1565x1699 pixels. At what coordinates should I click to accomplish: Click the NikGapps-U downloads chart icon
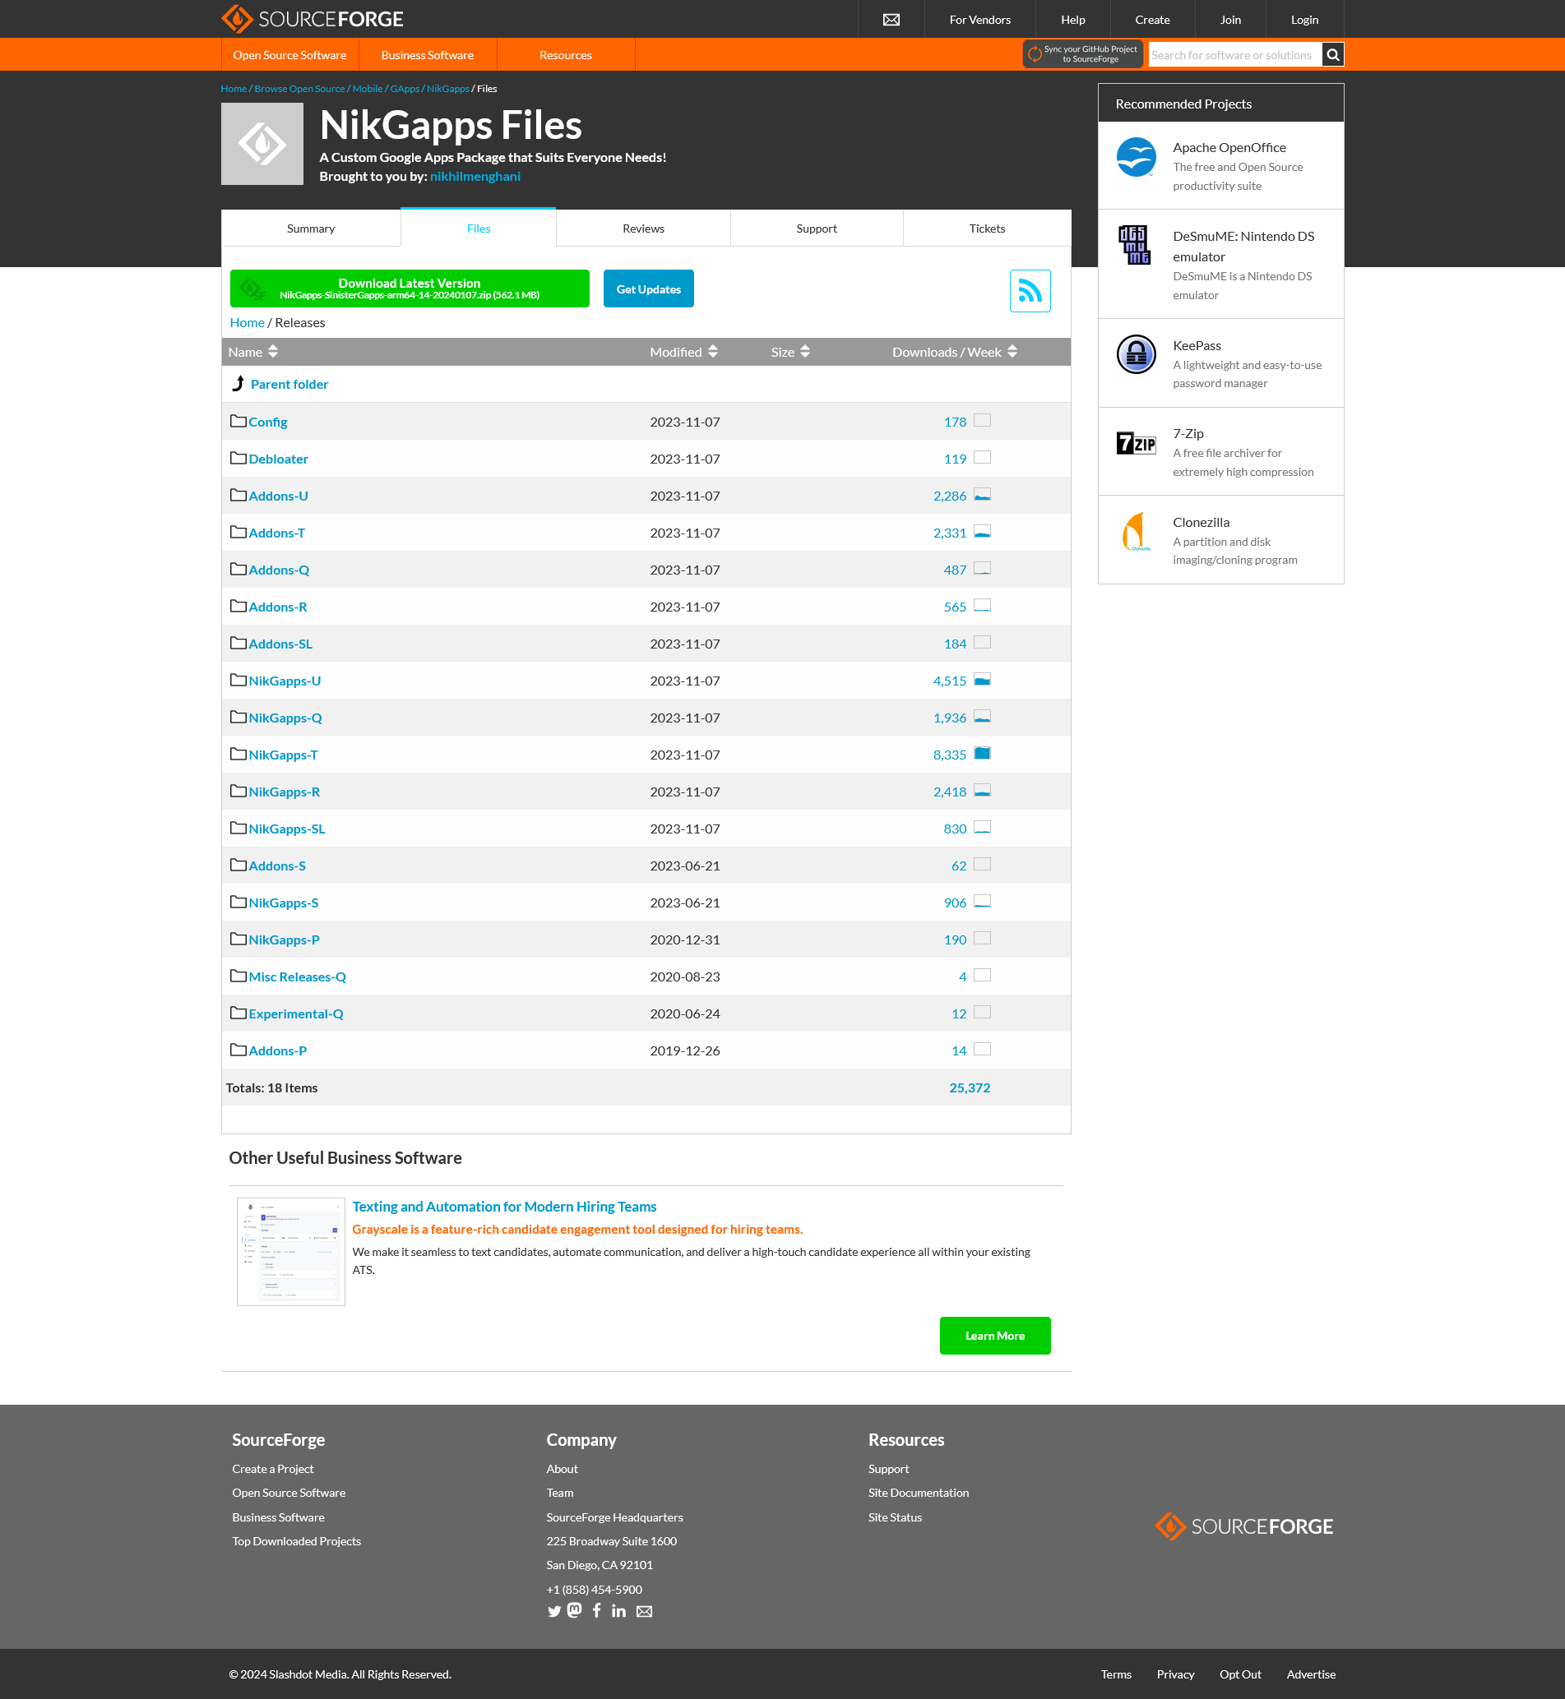tap(983, 680)
